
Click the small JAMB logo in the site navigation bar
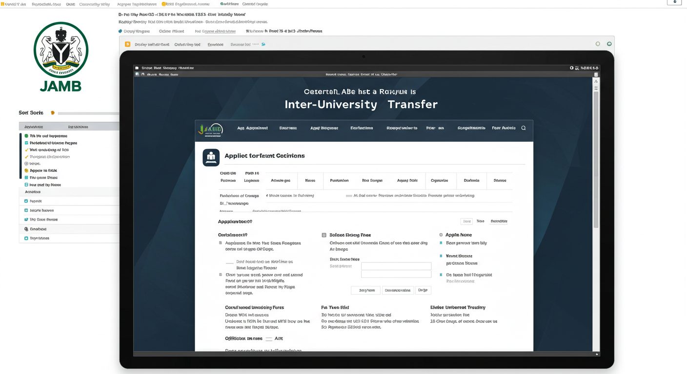pos(210,129)
